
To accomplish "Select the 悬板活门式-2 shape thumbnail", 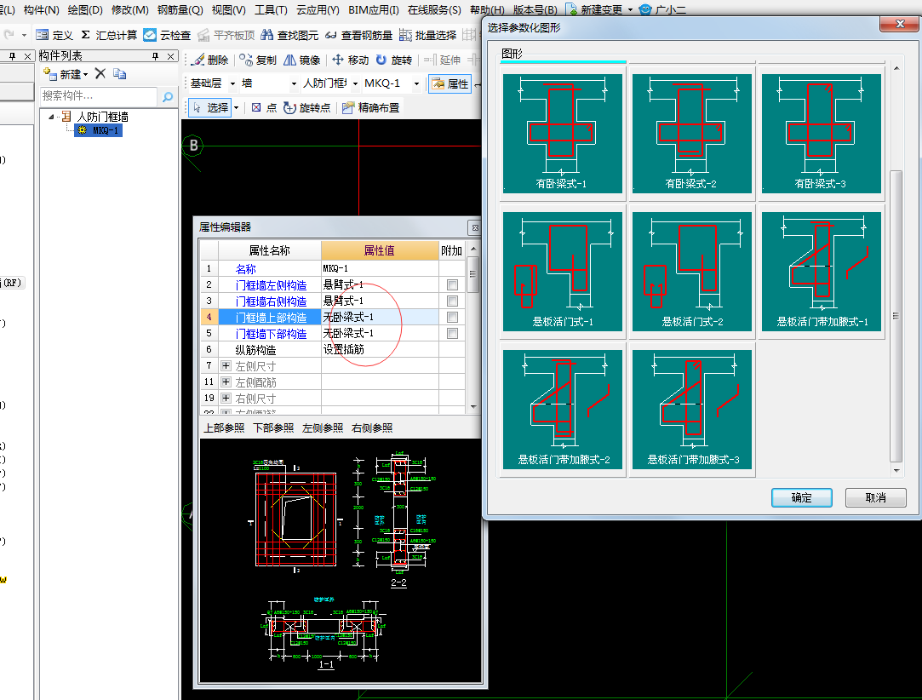I will coord(691,271).
